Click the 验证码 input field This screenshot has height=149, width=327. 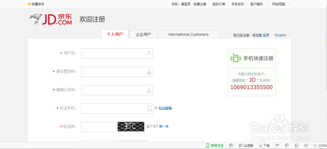point(99,127)
